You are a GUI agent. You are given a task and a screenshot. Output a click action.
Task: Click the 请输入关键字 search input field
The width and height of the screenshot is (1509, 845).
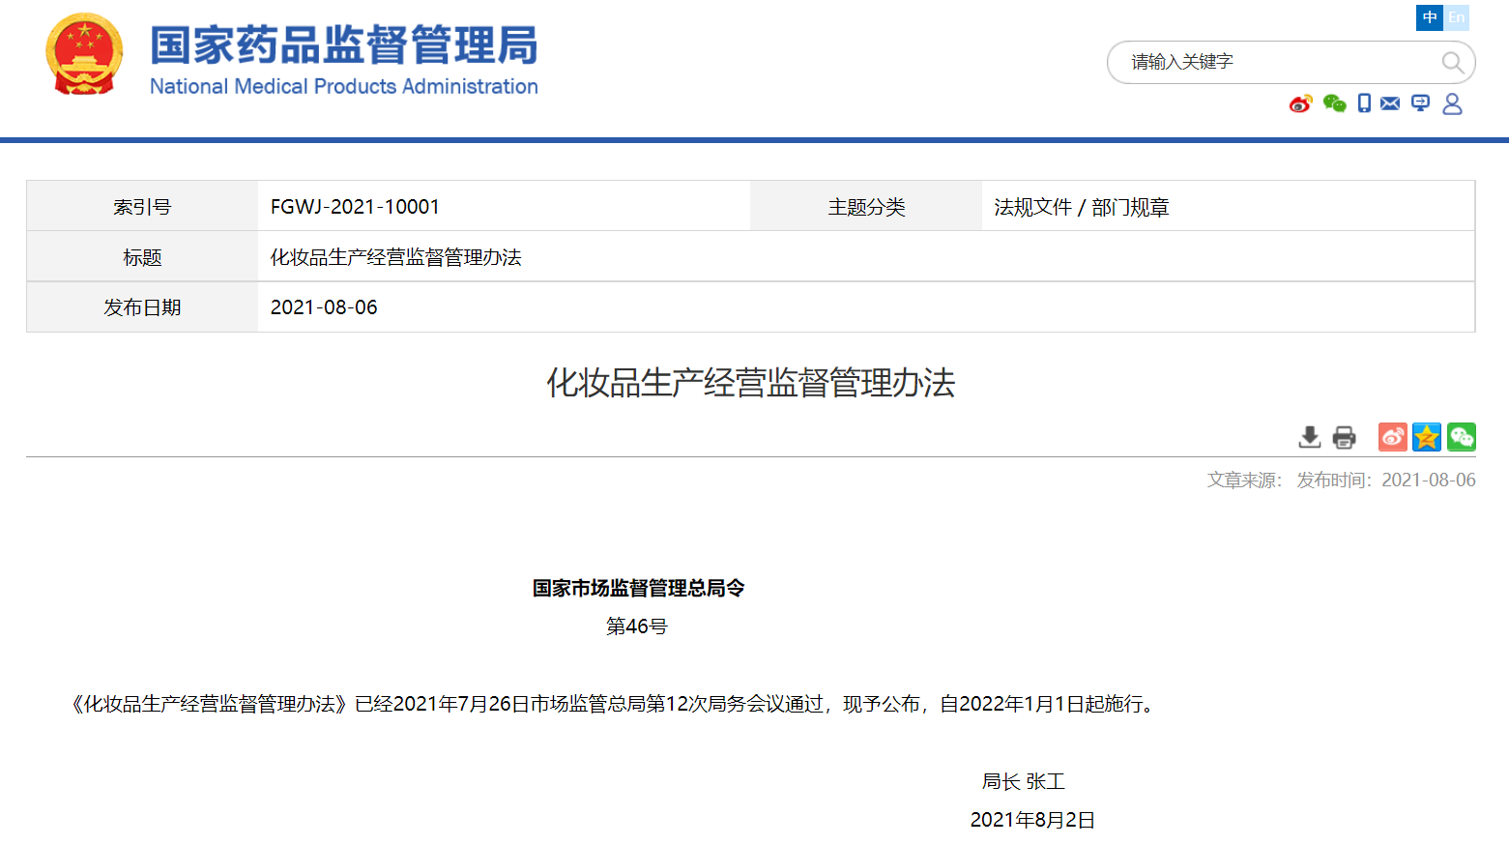point(1276,63)
